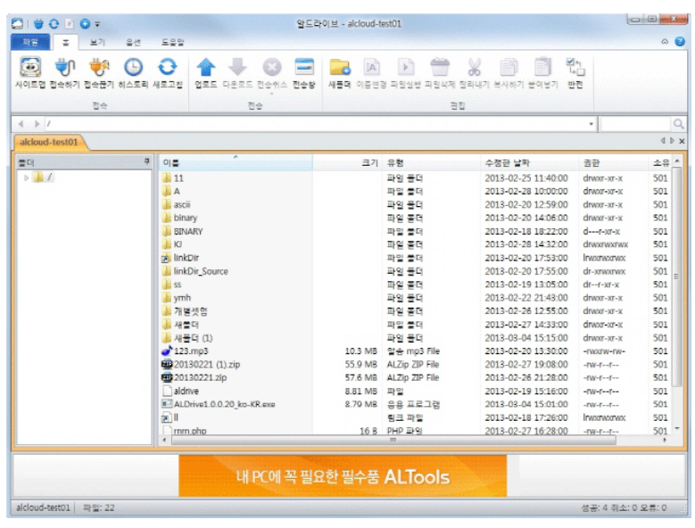The width and height of the screenshot is (695, 528).
Task: Sort by the 수정한 날짜 date column header
Action: 530,162
